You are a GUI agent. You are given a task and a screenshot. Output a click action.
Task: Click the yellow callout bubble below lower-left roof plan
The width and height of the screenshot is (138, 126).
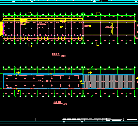click(19, 91)
